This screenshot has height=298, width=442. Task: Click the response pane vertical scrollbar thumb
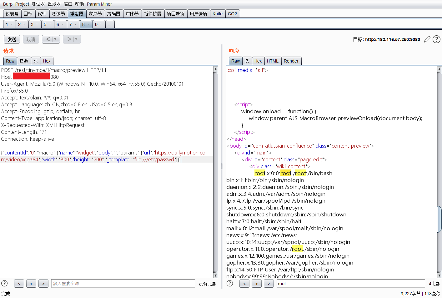pos(439,219)
